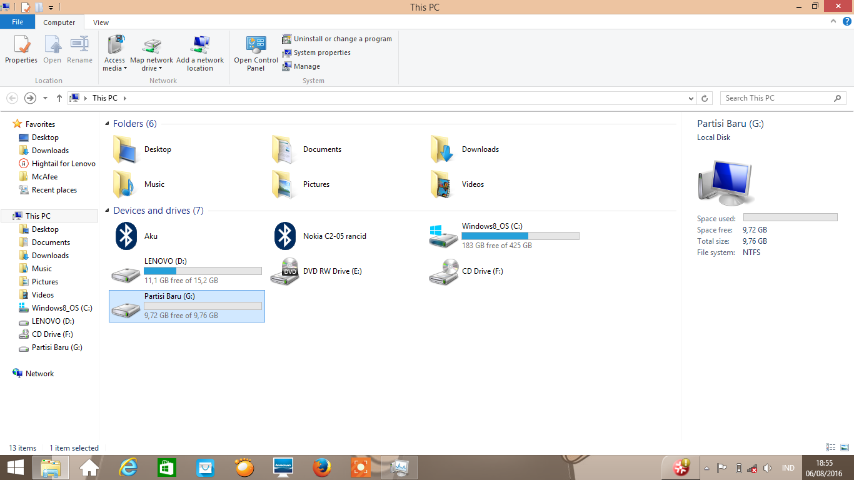Expand the address bar history dropdown
This screenshot has height=480, width=854.
coord(691,98)
